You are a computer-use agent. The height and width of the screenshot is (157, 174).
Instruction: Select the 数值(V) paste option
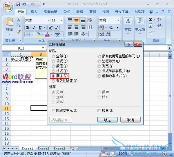pos(60,66)
